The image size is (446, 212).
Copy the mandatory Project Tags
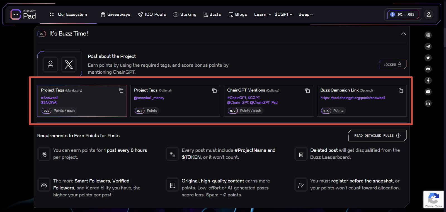121,91
